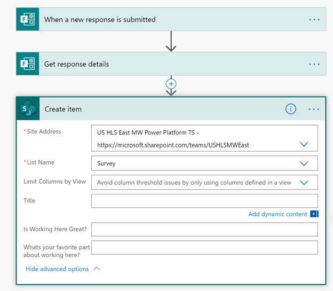Click the 'Hide advanced options' link
The height and width of the screenshot is (291, 333).
tap(57, 269)
